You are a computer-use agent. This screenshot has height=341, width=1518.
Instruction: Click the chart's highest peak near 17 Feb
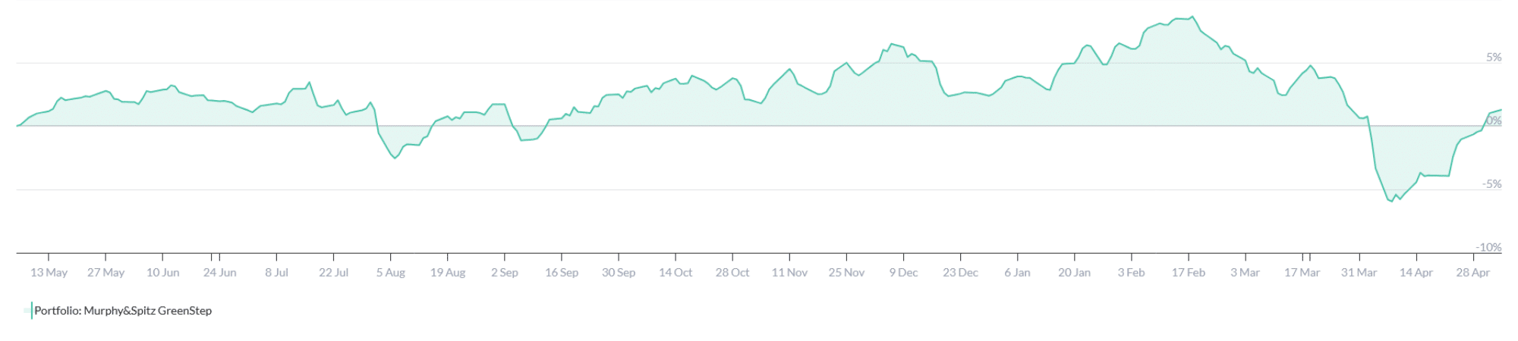(x=1192, y=17)
